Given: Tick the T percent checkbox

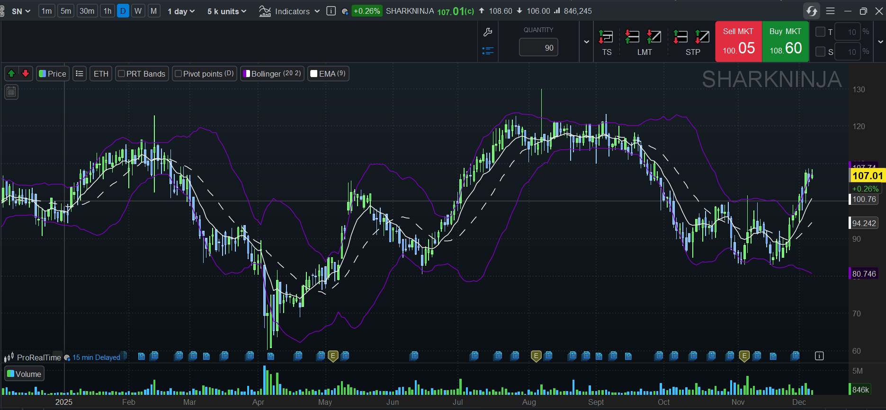Looking at the screenshot, I should point(820,32).
